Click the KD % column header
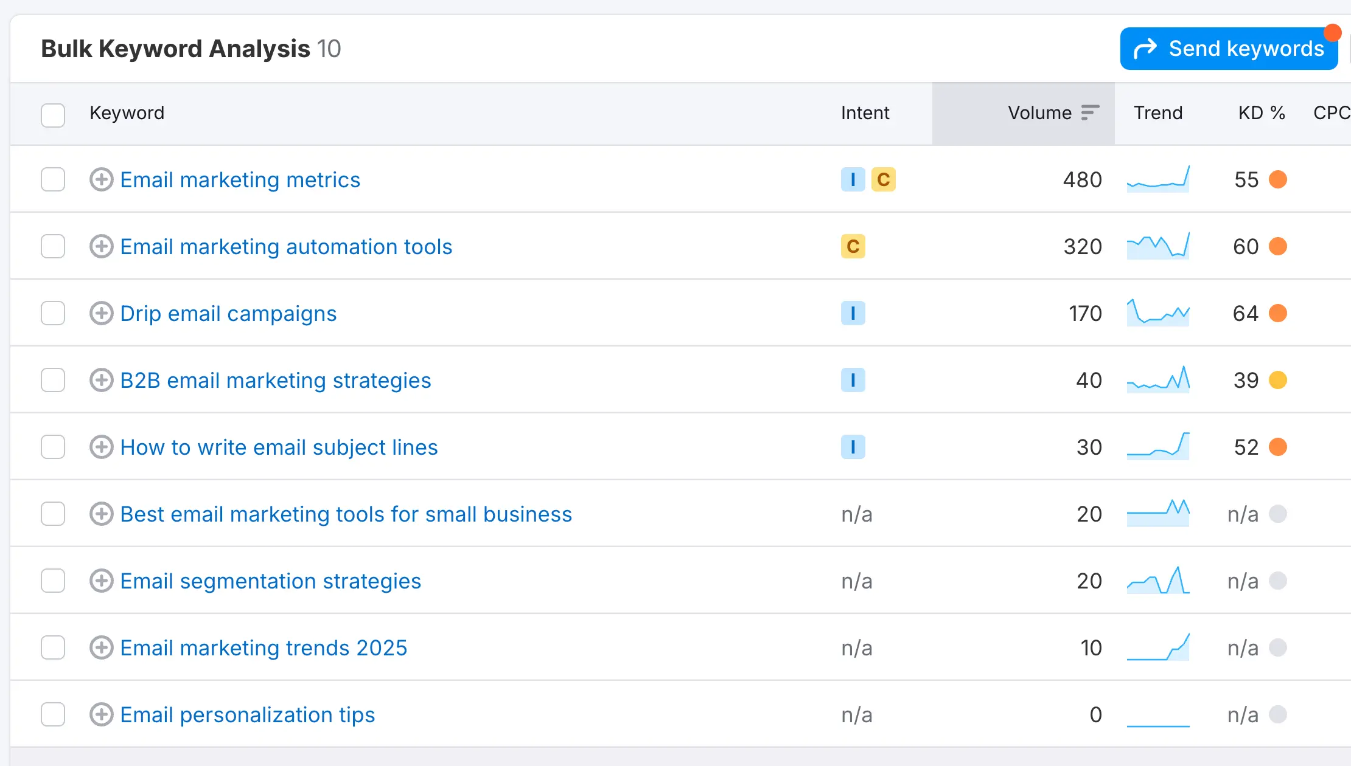The image size is (1351, 766). tap(1261, 113)
